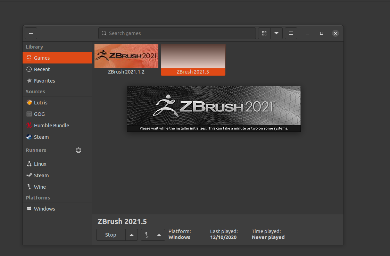Click the Lutris logo icon

pyautogui.click(x=29, y=102)
